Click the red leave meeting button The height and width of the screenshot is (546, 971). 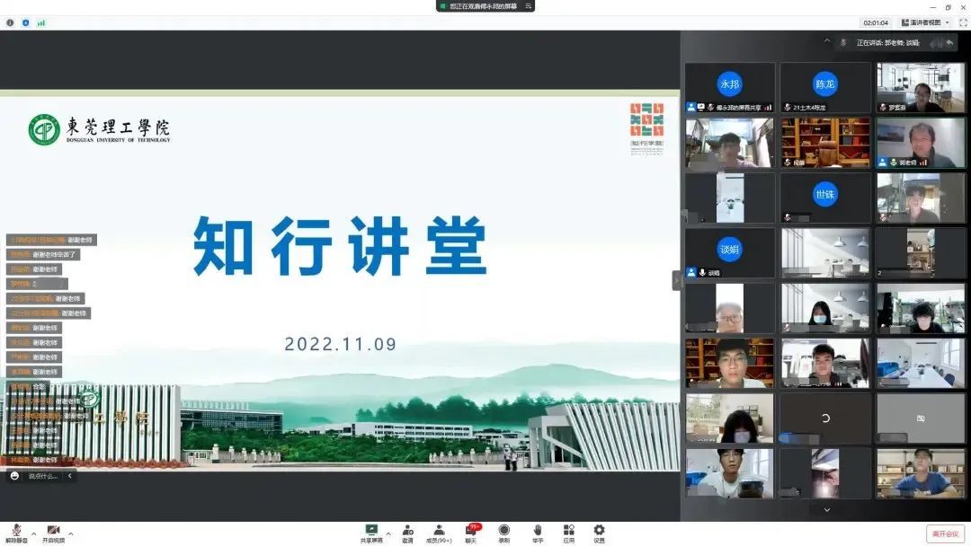[945, 533]
